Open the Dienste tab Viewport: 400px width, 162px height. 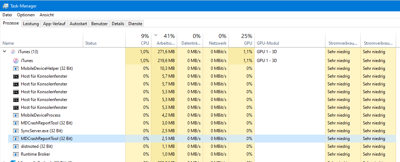point(135,24)
